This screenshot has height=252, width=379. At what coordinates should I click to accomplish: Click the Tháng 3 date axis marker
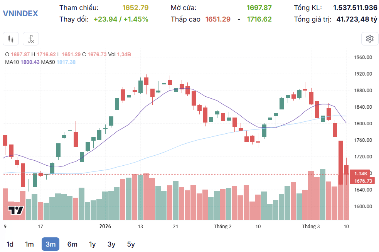pos(311,227)
